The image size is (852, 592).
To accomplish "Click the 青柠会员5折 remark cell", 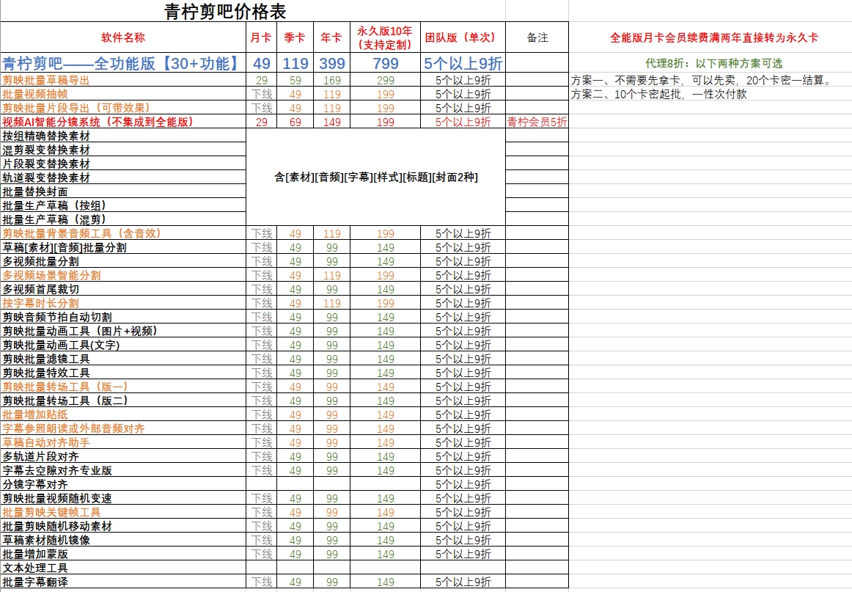I will coord(537,122).
